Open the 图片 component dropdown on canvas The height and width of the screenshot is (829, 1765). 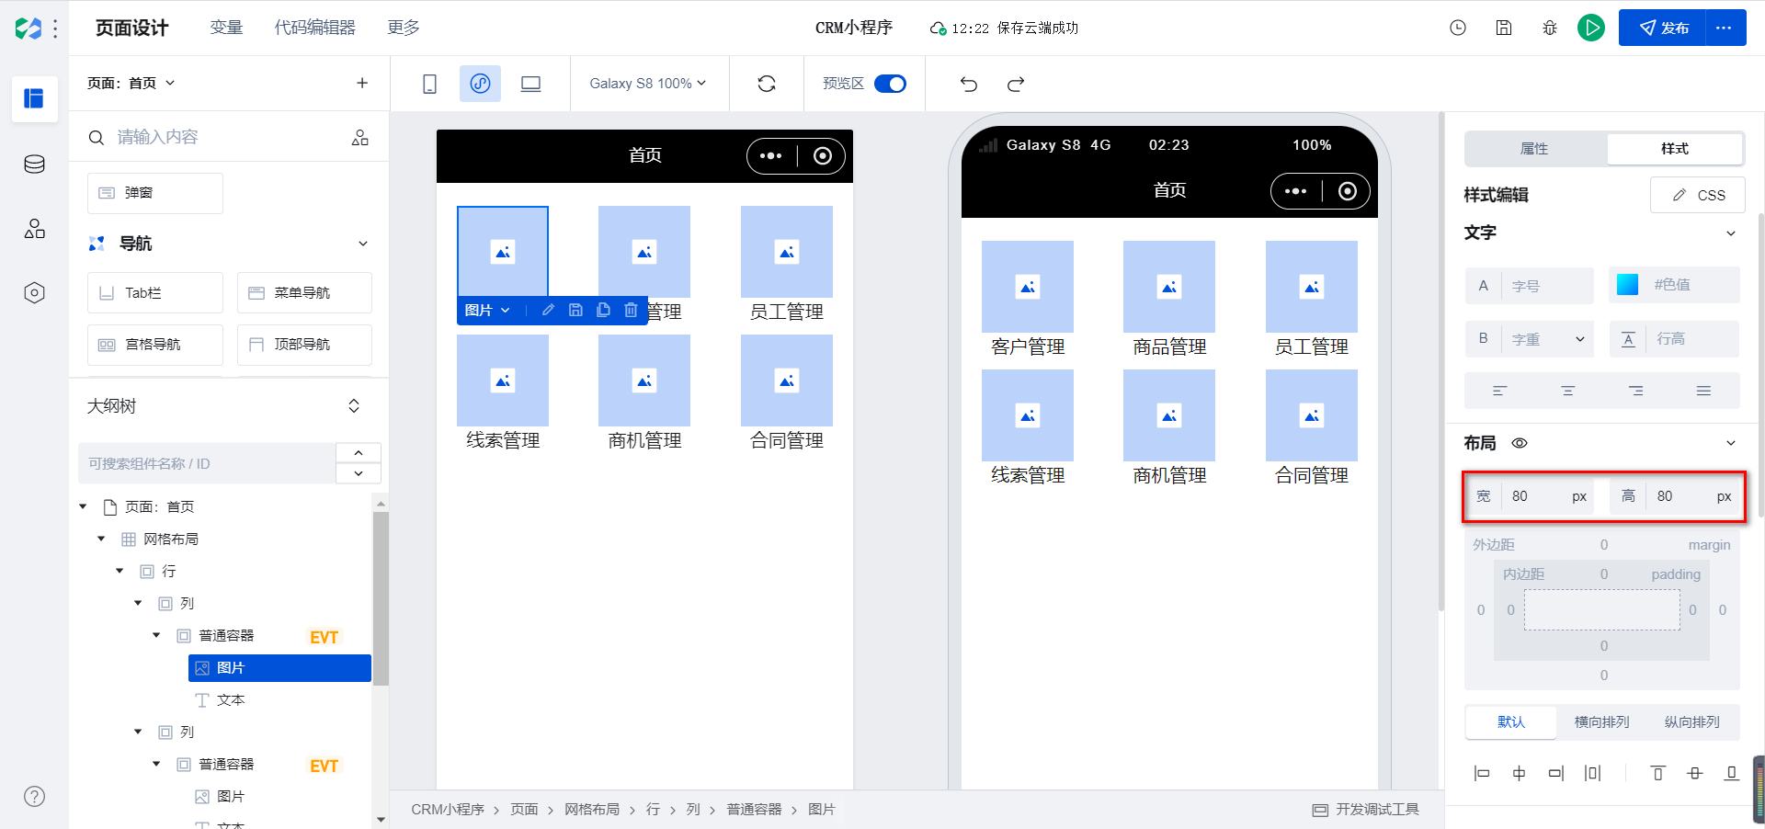pos(487,310)
